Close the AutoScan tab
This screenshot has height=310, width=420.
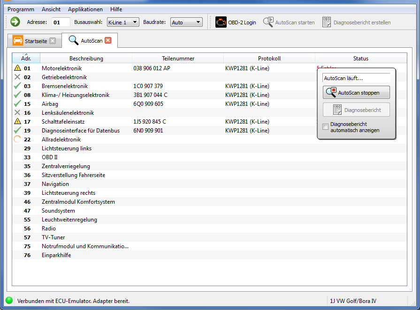pyautogui.click(x=108, y=41)
